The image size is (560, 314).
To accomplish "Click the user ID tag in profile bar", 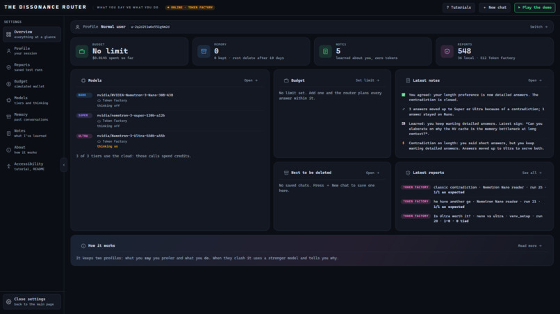I will point(150,27).
